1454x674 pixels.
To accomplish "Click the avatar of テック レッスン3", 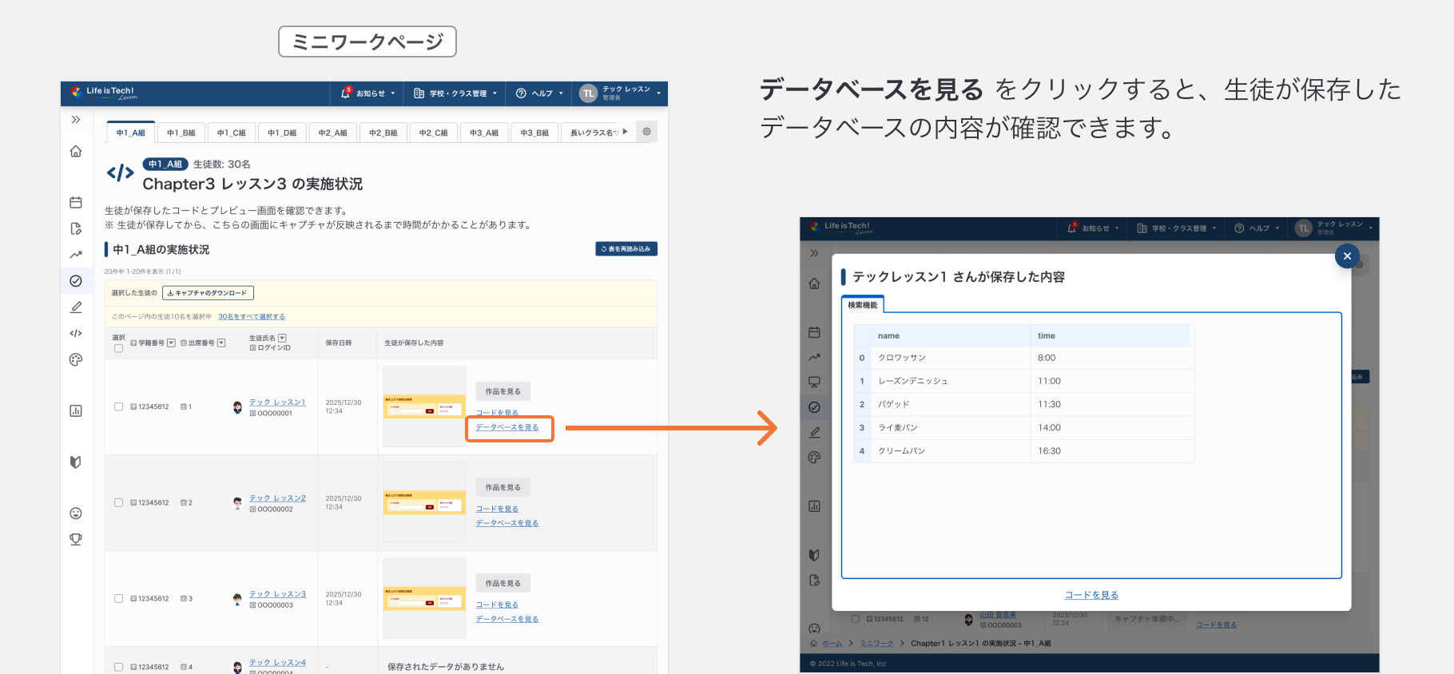I will point(237,599).
